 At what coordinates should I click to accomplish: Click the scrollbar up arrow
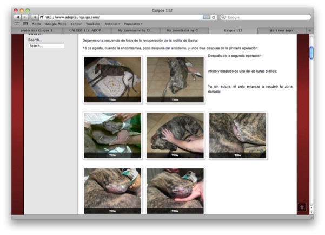pyautogui.click(x=311, y=207)
